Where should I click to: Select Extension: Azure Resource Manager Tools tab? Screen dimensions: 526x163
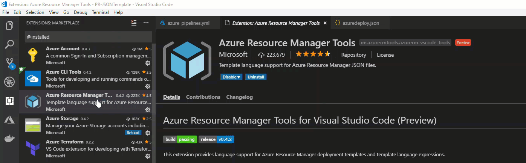tap(276, 23)
